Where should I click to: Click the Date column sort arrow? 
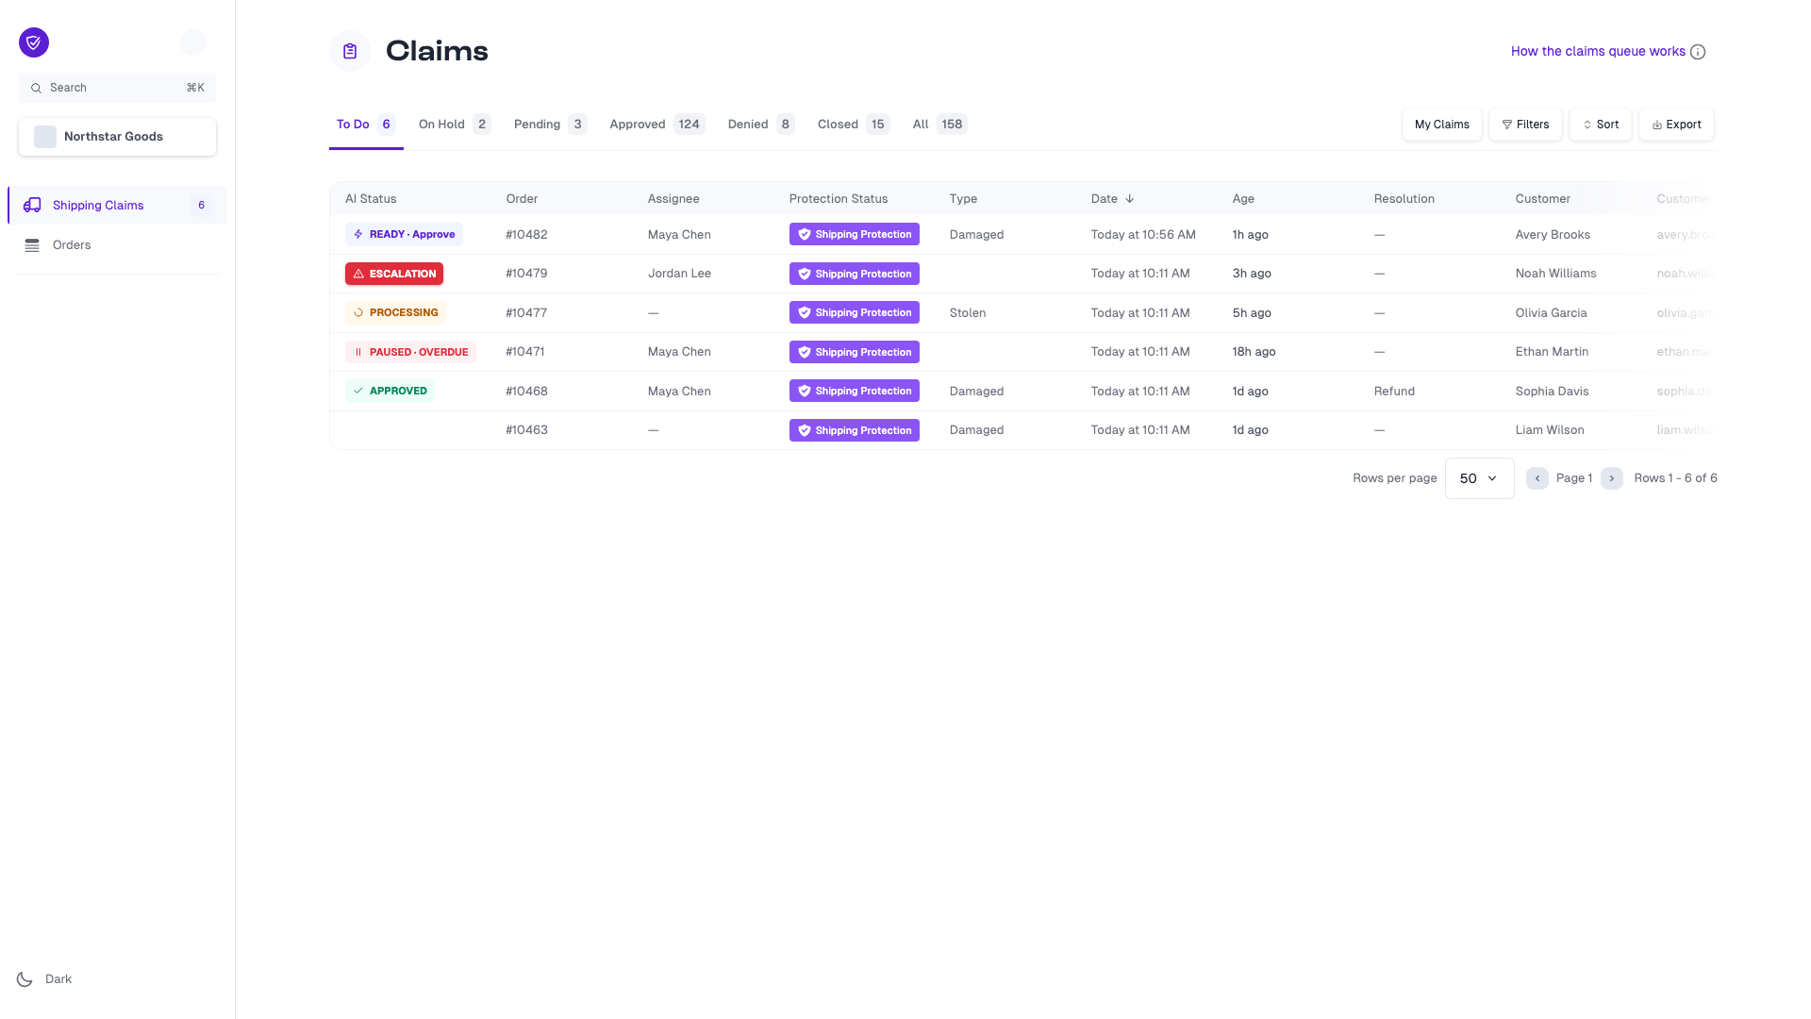coord(1130,199)
